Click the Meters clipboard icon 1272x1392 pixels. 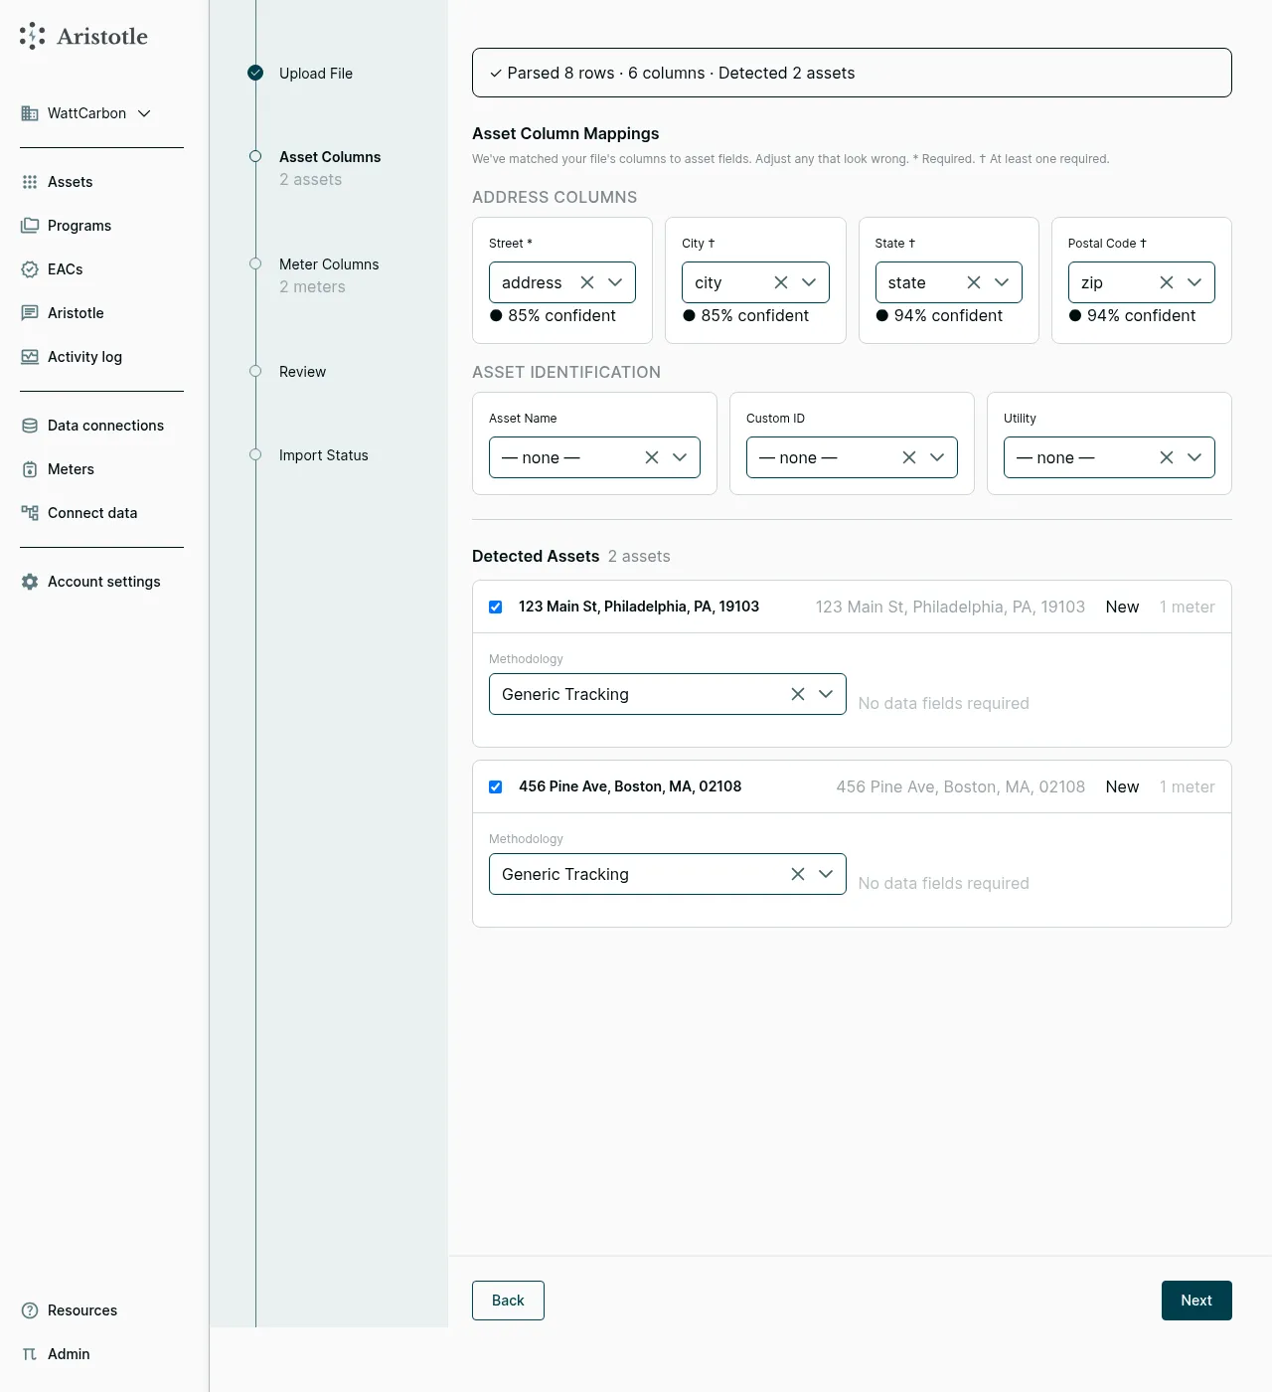point(30,469)
